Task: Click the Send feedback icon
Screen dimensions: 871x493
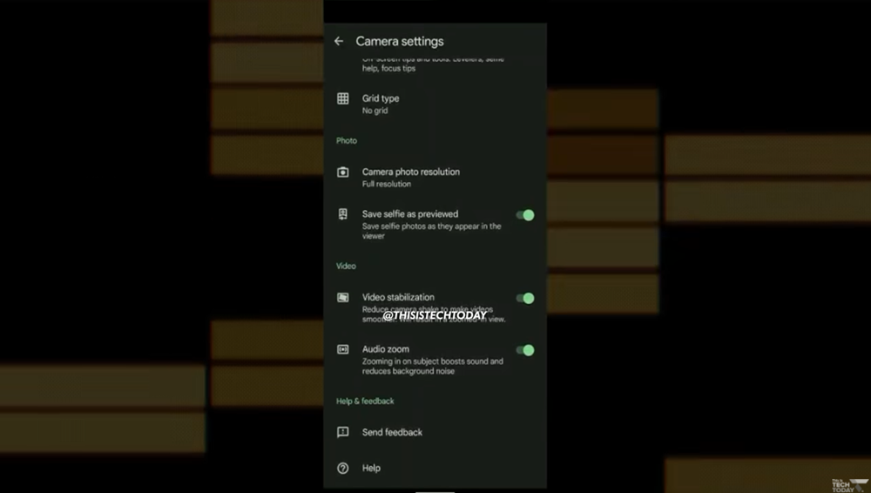Action: tap(343, 432)
